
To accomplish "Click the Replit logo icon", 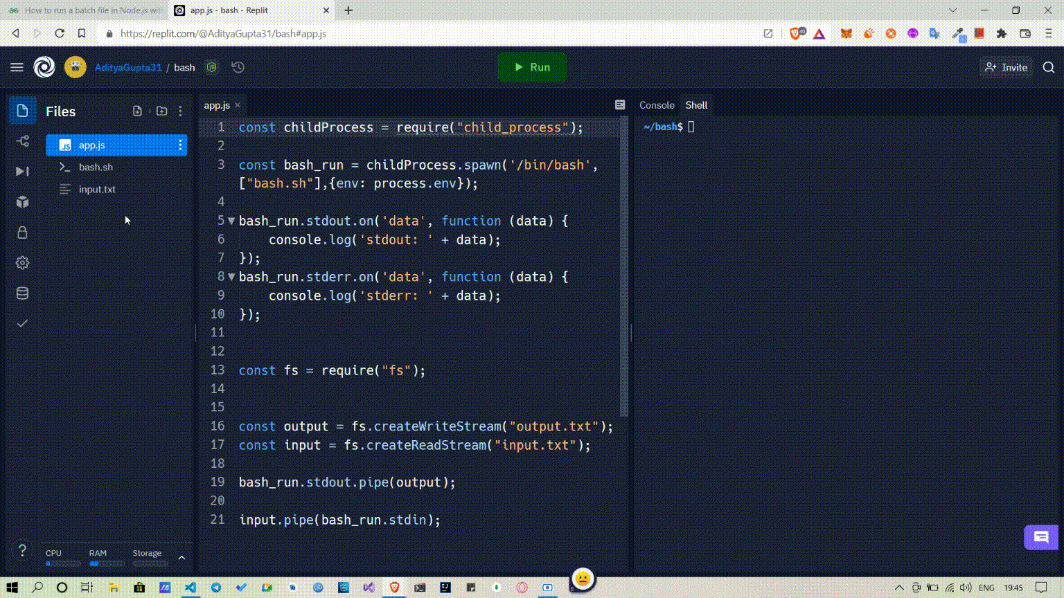I will (x=44, y=67).
